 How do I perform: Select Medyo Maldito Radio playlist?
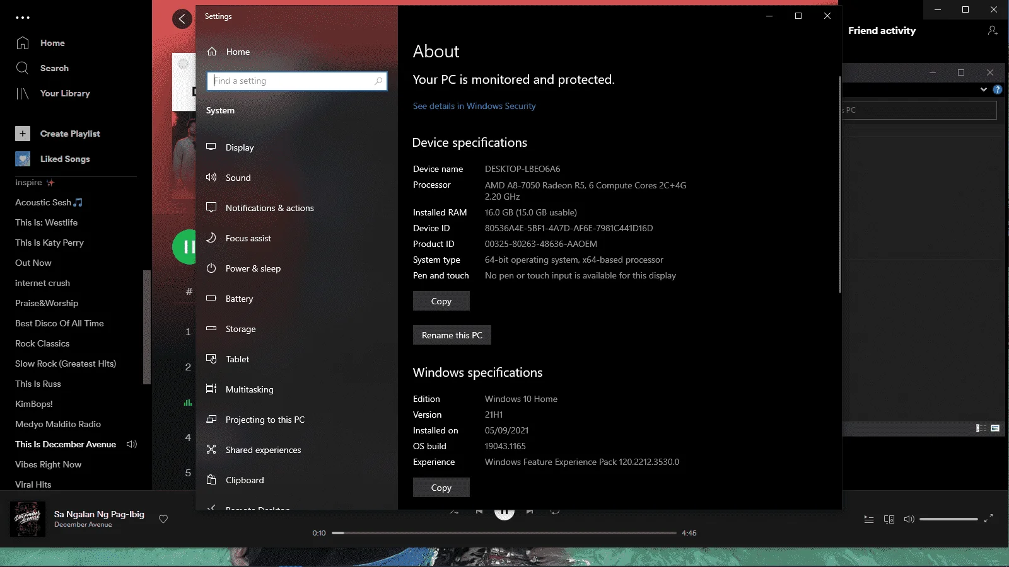pyautogui.click(x=58, y=424)
